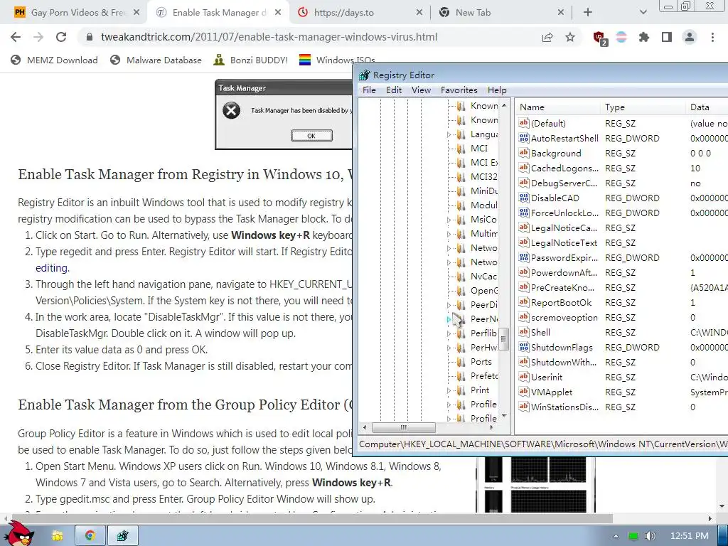728x546 pixels.
Task: Expand the PerHw registry key
Action: pos(449,348)
